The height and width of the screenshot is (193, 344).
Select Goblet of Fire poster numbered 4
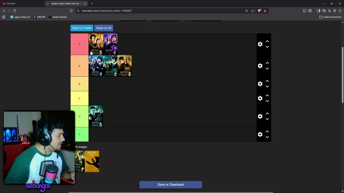tap(110, 44)
